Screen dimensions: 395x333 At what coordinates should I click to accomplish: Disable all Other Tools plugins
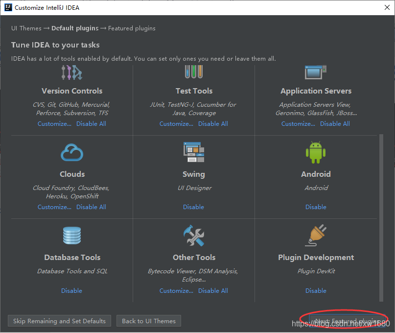(x=213, y=291)
